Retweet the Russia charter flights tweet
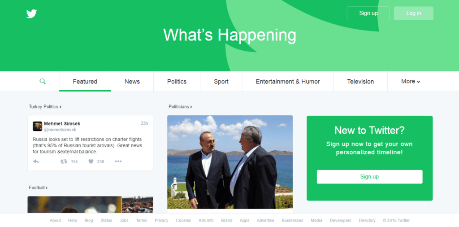Image resolution: width=459 pixels, height=227 pixels. [64, 162]
